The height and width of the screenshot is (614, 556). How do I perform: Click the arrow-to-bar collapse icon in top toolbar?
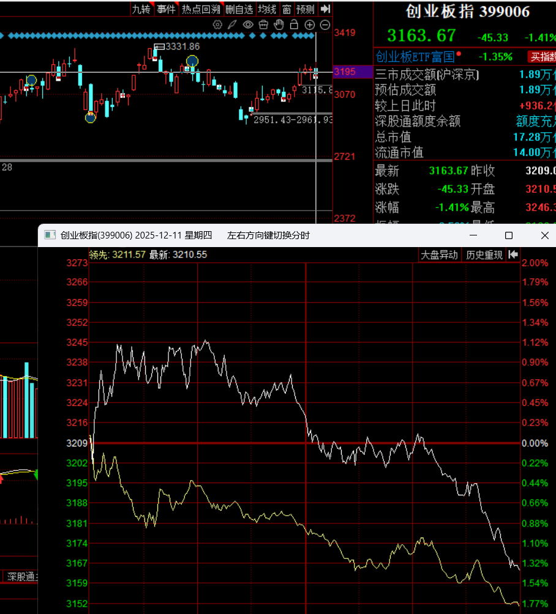click(x=326, y=9)
